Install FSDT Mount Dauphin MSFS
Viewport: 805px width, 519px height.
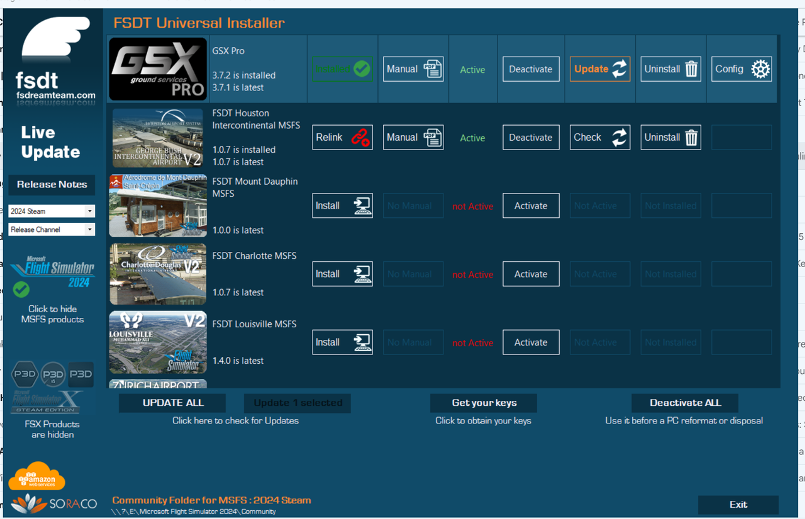coord(343,205)
